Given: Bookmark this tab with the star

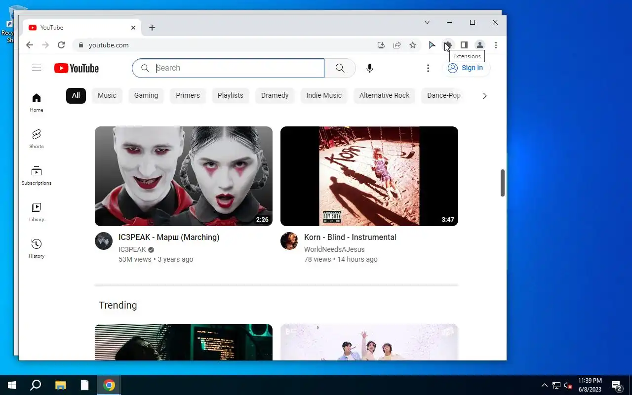Looking at the screenshot, I should pyautogui.click(x=412, y=45).
